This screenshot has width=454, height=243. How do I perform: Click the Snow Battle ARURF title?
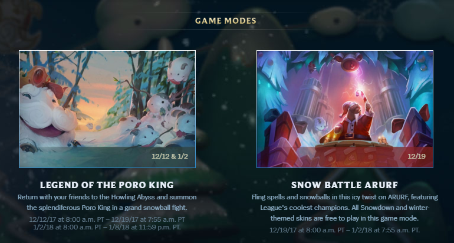point(344,185)
